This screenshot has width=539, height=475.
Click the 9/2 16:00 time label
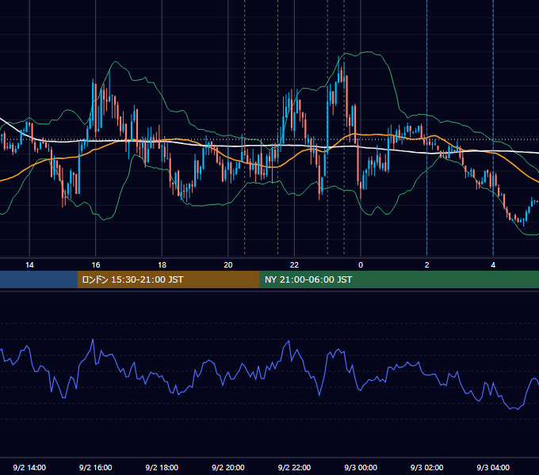point(96,467)
